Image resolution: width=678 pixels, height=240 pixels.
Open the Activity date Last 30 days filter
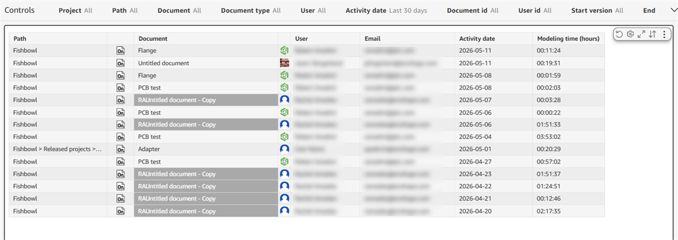coord(386,11)
